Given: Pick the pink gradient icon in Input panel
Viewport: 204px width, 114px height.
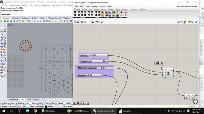Looking at the screenshot, I should coord(114,12).
